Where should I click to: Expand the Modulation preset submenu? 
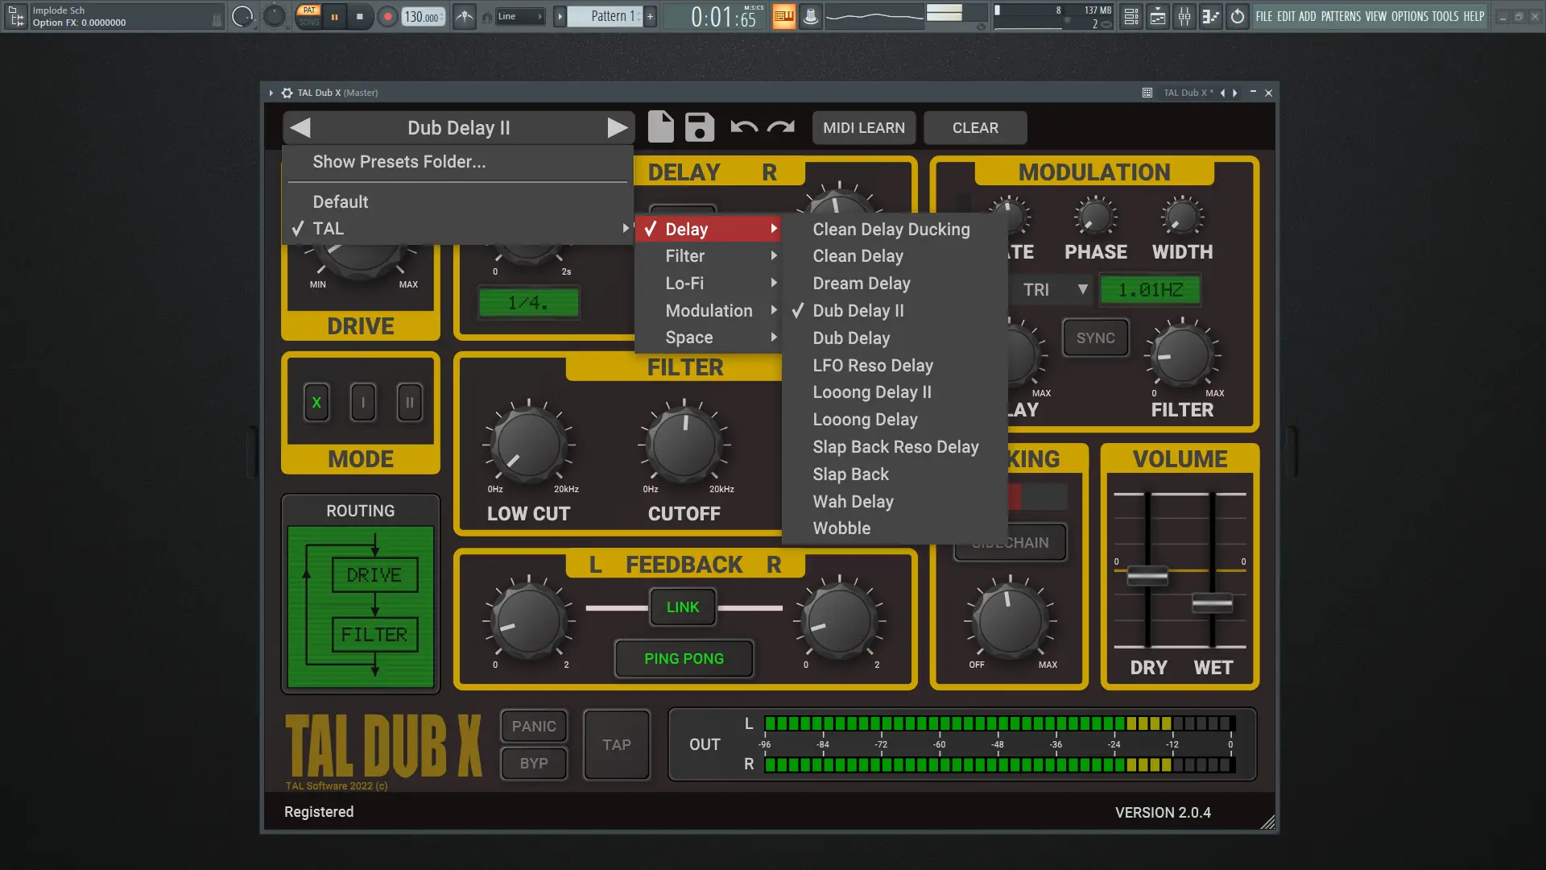tap(709, 311)
